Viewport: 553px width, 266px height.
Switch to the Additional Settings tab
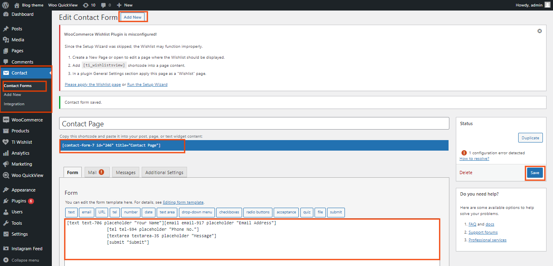(164, 172)
